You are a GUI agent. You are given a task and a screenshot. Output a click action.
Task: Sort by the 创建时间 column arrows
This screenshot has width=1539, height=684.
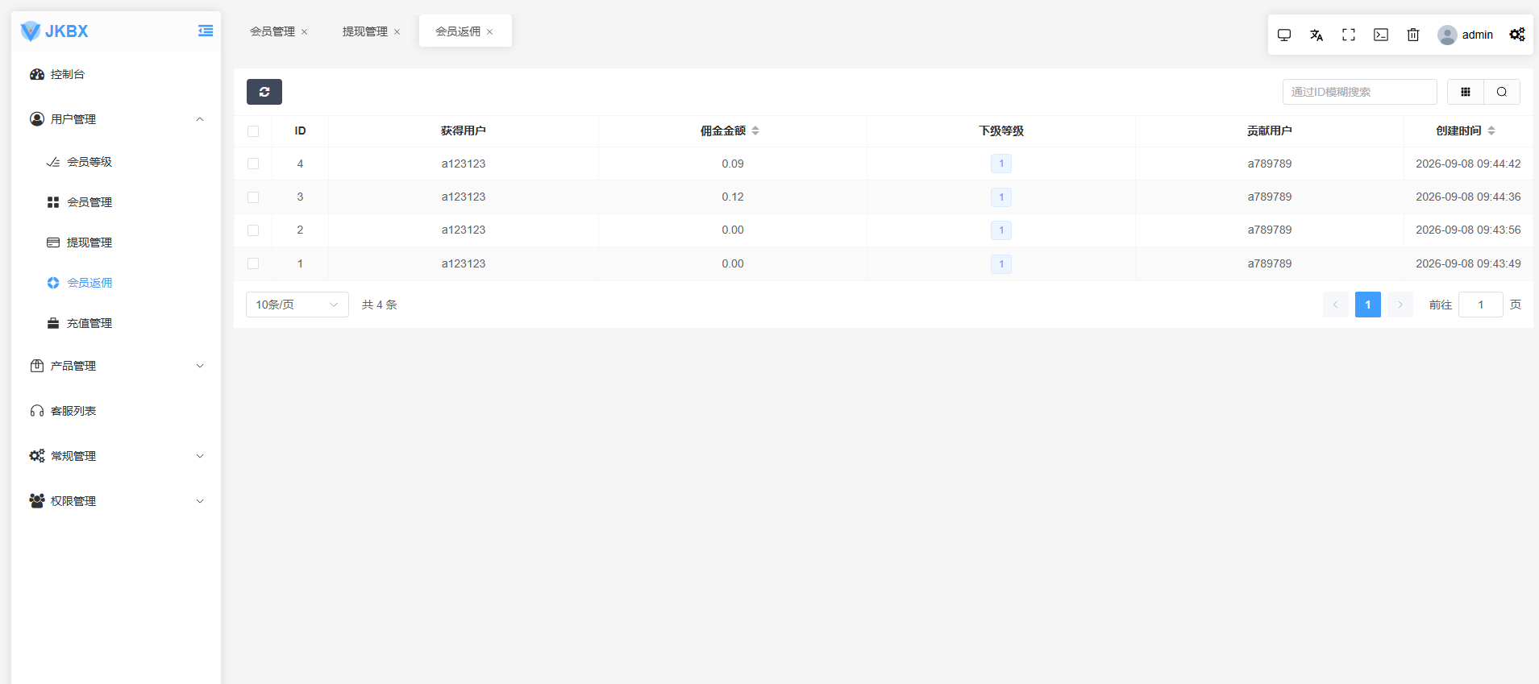coord(1491,131)
